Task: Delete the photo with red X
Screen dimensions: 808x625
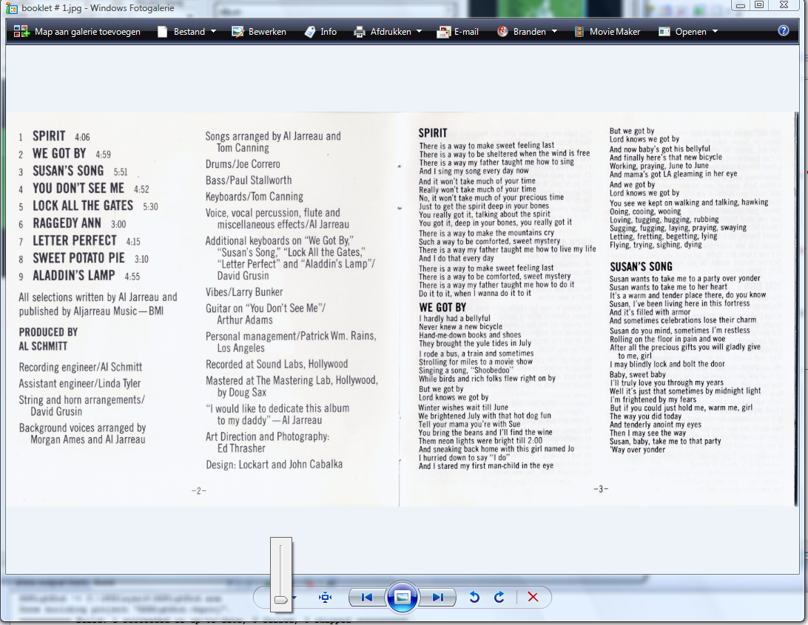Action: pyautogui.click(x=533, y=597)
